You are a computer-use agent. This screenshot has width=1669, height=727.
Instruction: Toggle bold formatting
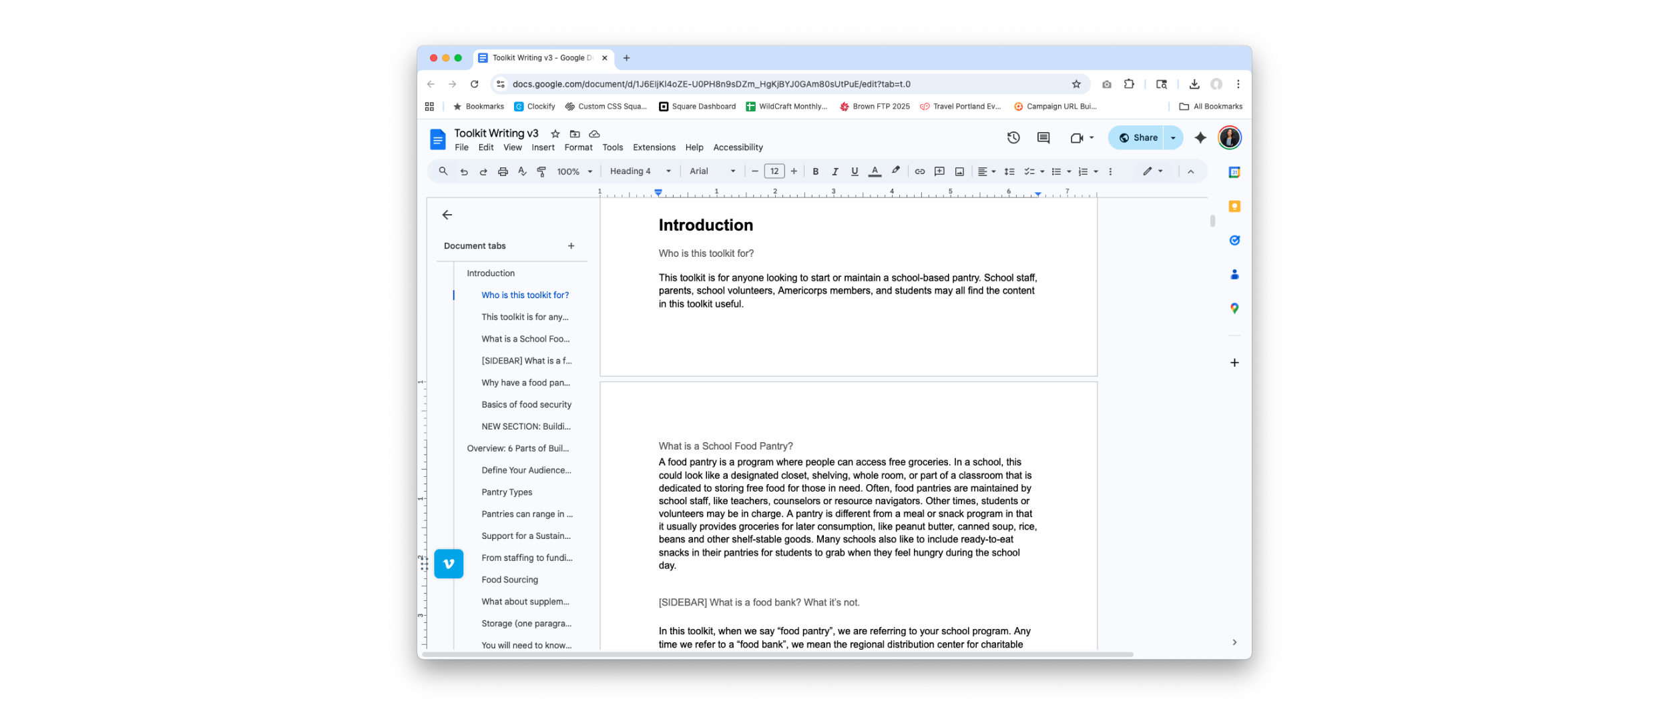point(815,171)
